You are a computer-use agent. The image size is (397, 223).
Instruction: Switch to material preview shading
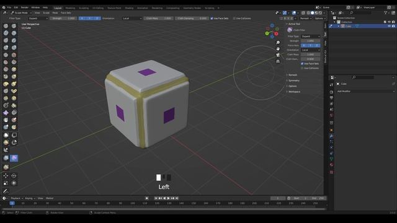click(x=316, y=12)
